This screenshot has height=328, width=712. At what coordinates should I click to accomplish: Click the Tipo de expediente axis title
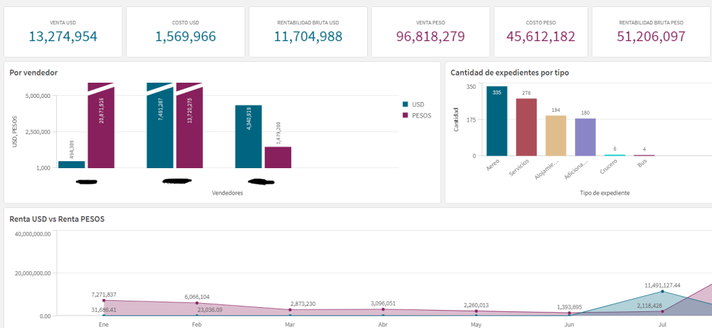point(604,192)
